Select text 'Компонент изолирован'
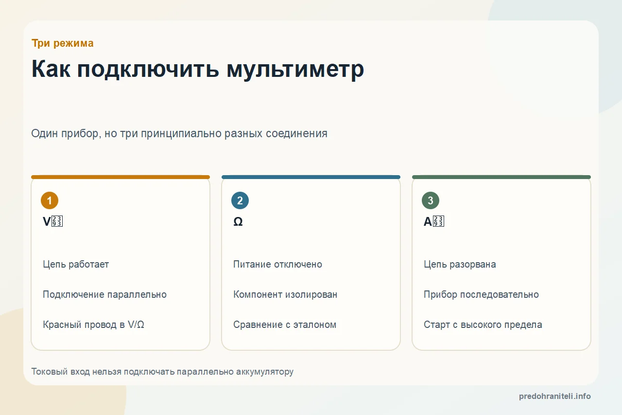Screen dimensions: 622x415 [x=285, y=294]
